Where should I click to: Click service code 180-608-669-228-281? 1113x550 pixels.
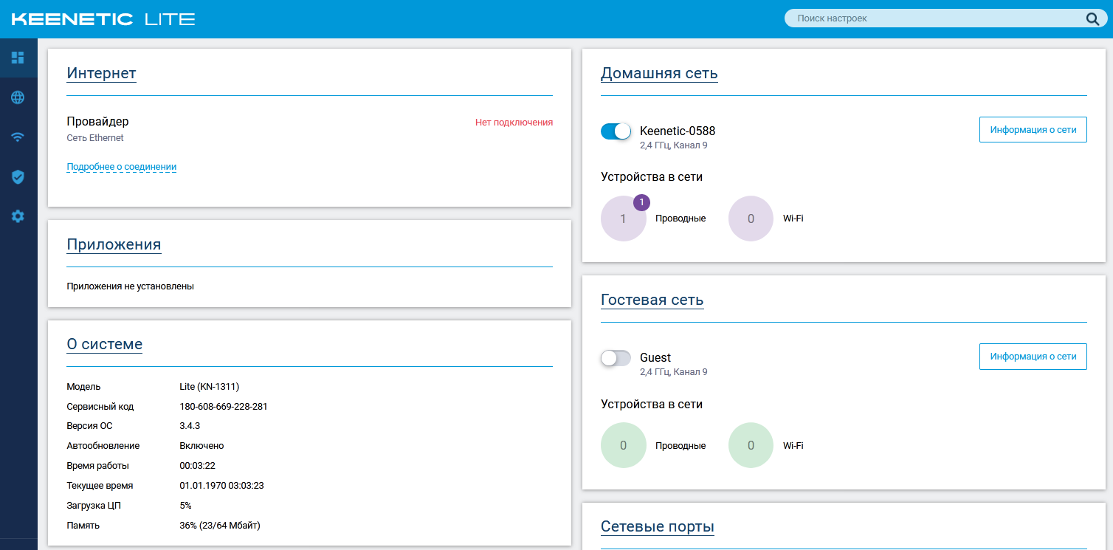pos(224,406)
